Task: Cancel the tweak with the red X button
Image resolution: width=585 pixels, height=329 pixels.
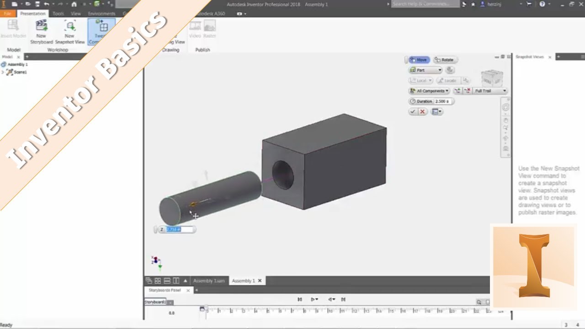Action: point(422,111)
